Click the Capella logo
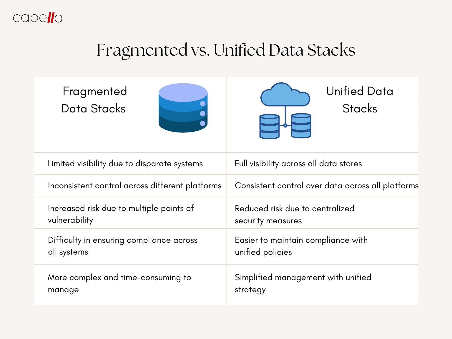Image resolution: width=452 pixels, height=339 pixels. (38, 18)
